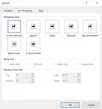
Task: Dismiss the dialog with Cancel
Action: pyautogui.click(x=91, y=105)
